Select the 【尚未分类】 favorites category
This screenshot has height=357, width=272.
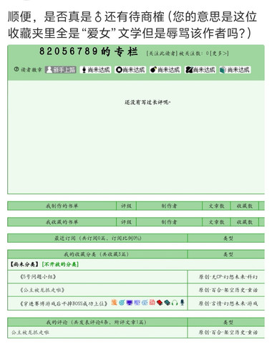(x=24, y=264)
